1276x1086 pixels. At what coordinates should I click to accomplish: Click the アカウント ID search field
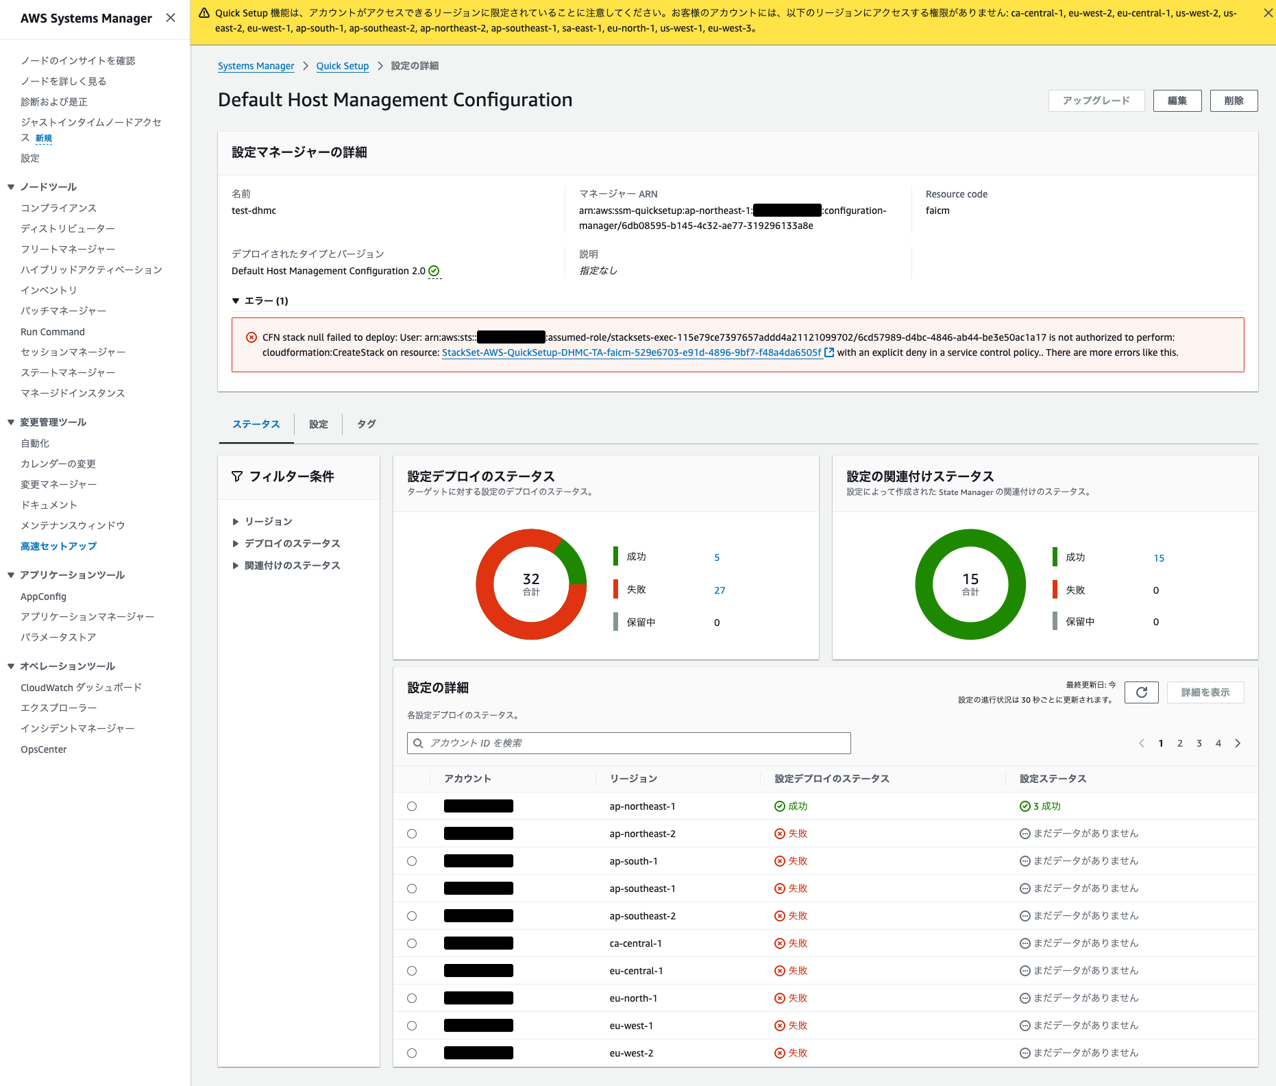coord(629,743)
